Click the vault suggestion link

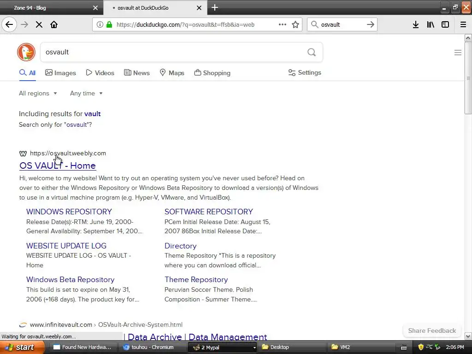tap(92, 114)
